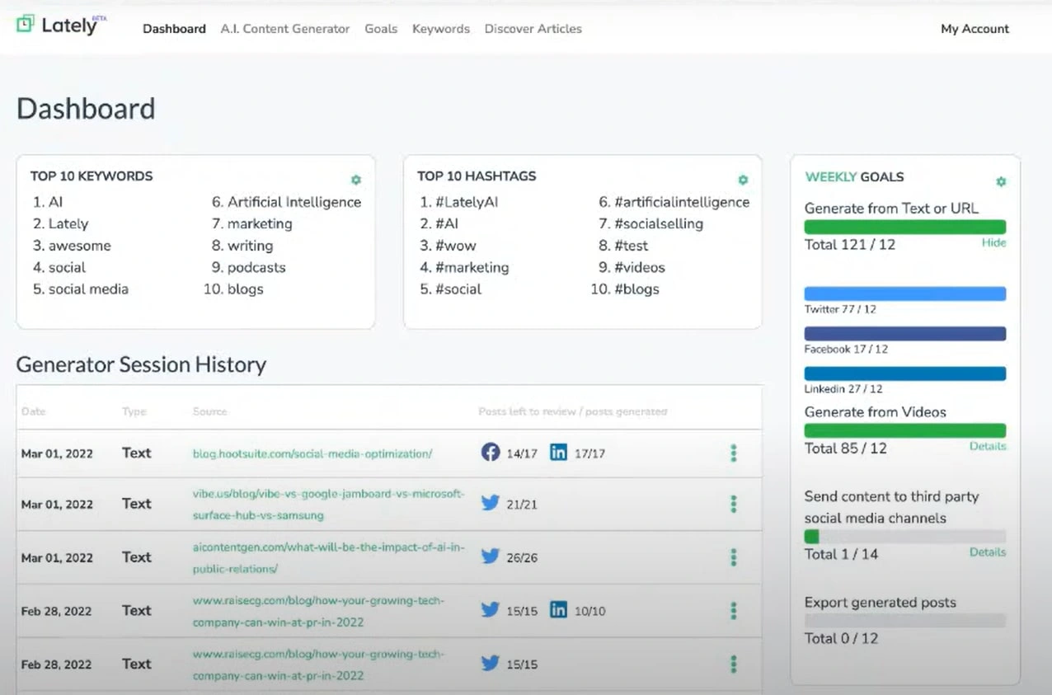
Task: Click Total 0 / 12 text
Action: [842, 638]
